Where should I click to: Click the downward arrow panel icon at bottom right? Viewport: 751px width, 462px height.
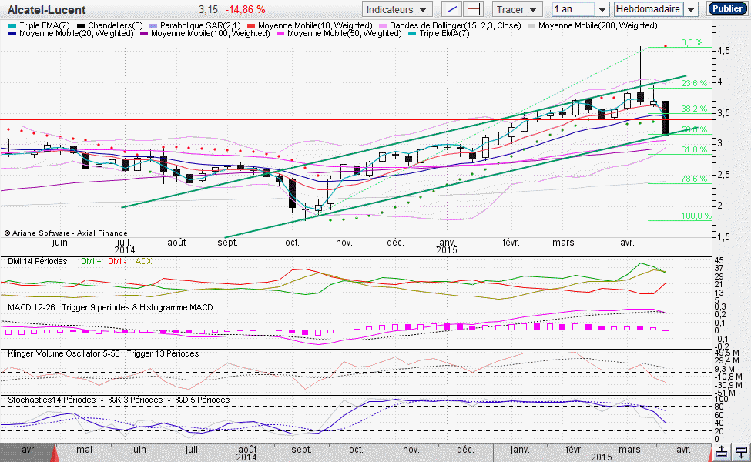pyautogui.click(x=742, y=451)
